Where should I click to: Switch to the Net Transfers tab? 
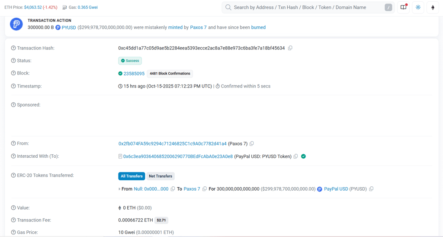pyautogui.click(x=161, y=176)
